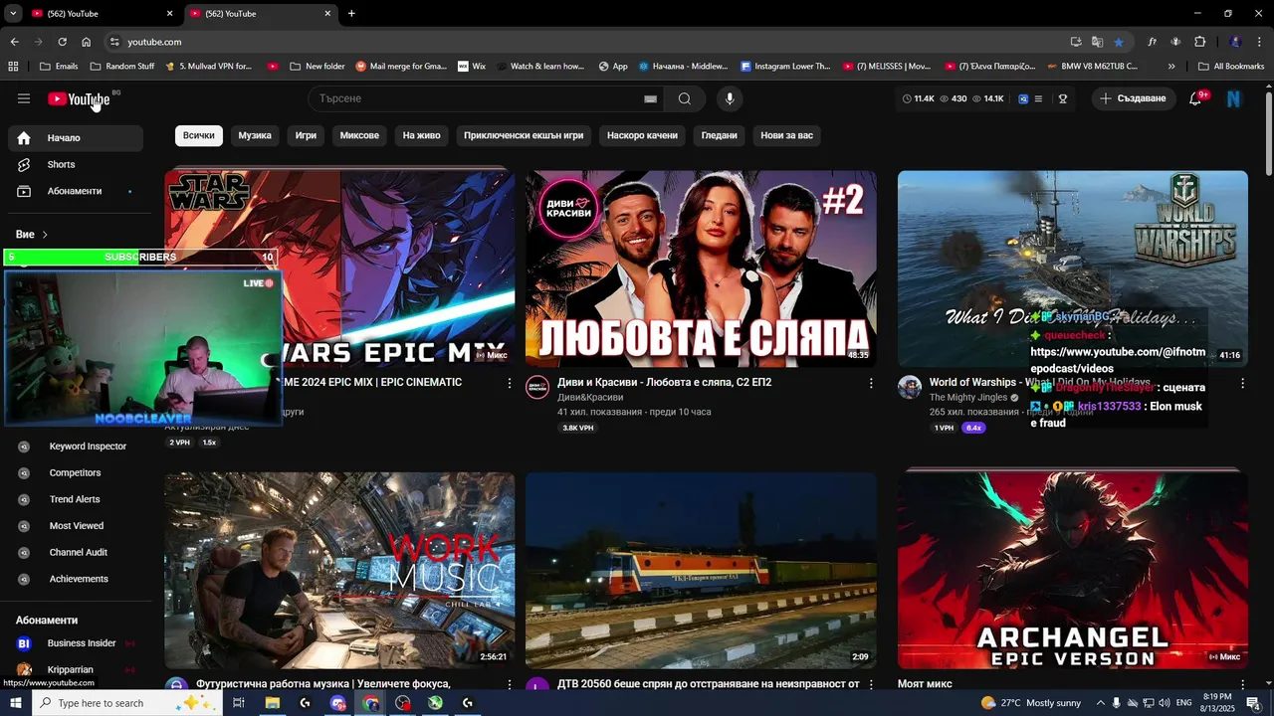The image size is (1274, 716).
Task: Open vidIQ list menu icon
Action: (x=1038, y=98)
